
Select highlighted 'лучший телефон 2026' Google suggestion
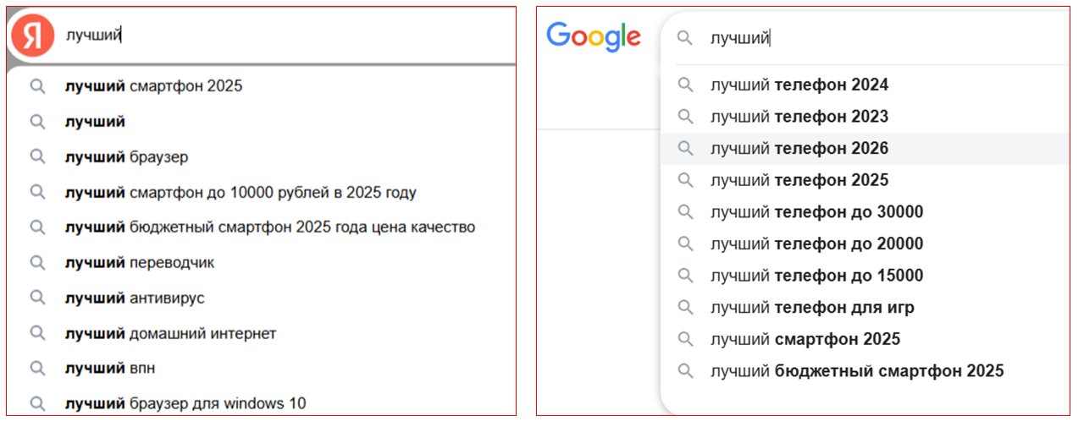point(799,149)
